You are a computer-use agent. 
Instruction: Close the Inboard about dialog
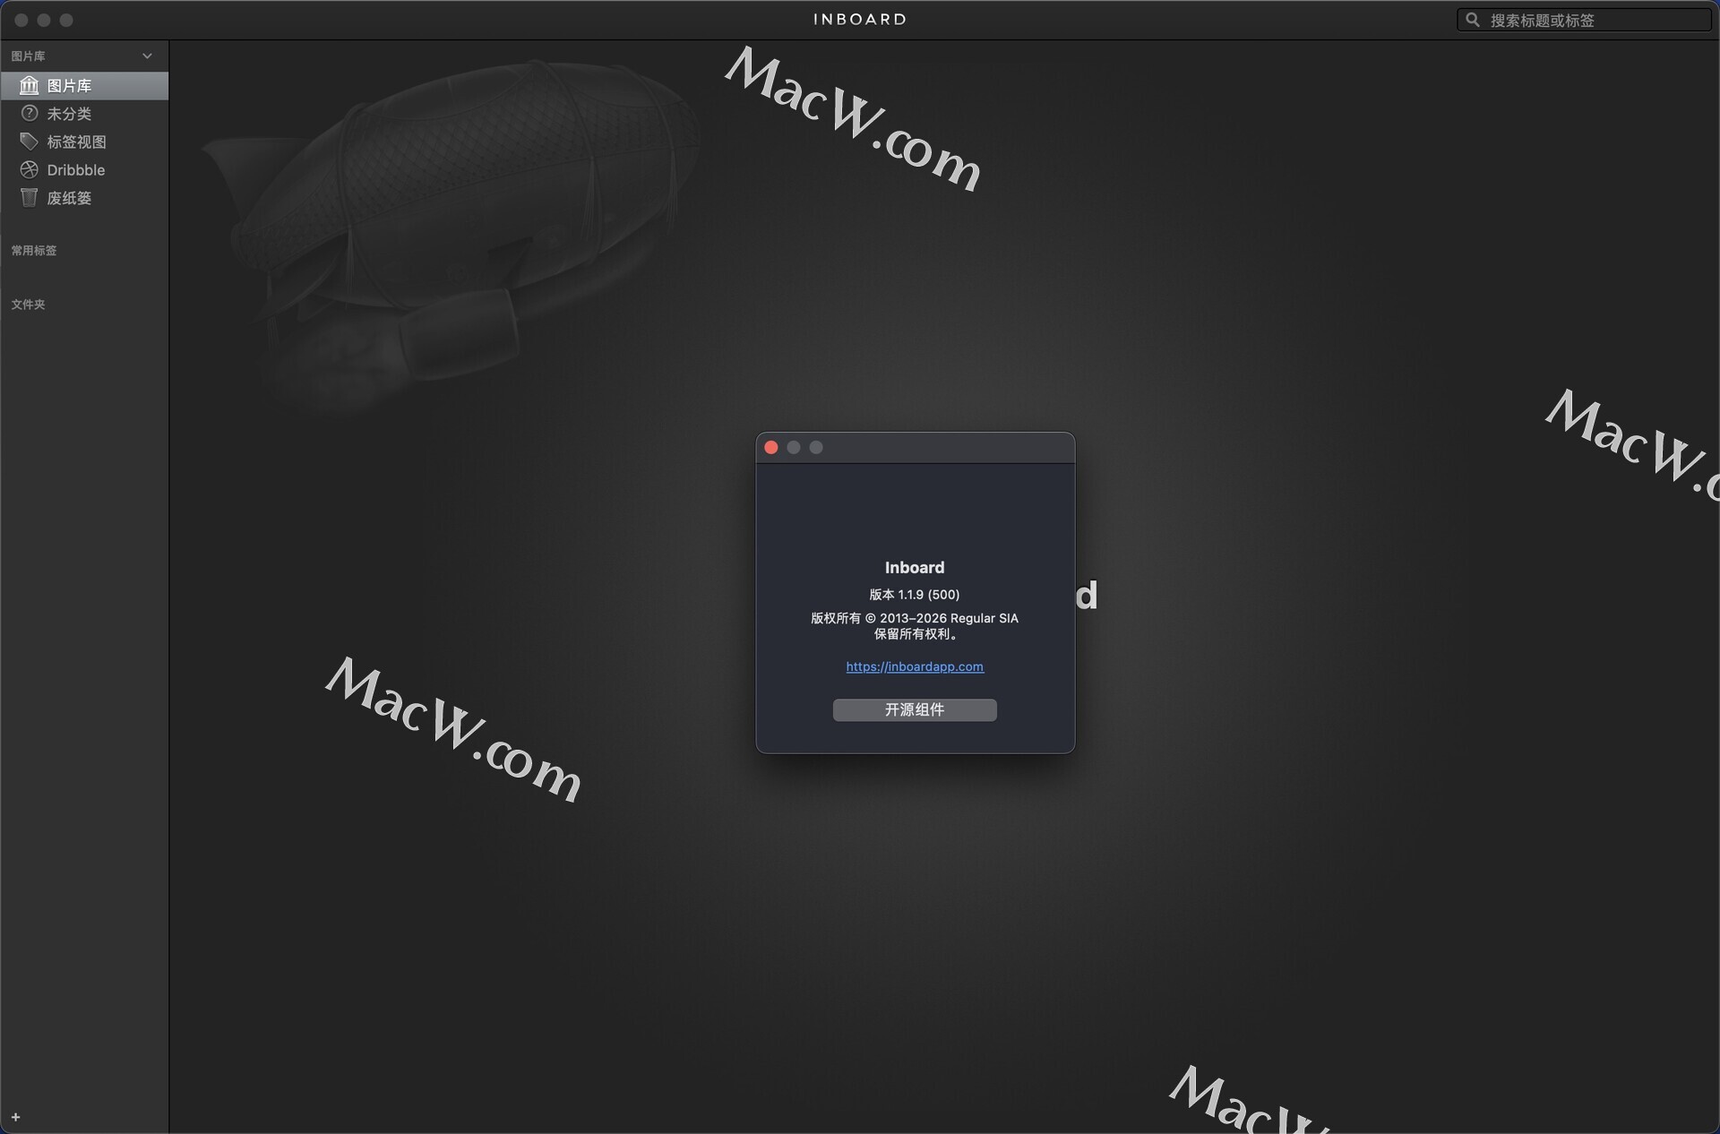770,447
